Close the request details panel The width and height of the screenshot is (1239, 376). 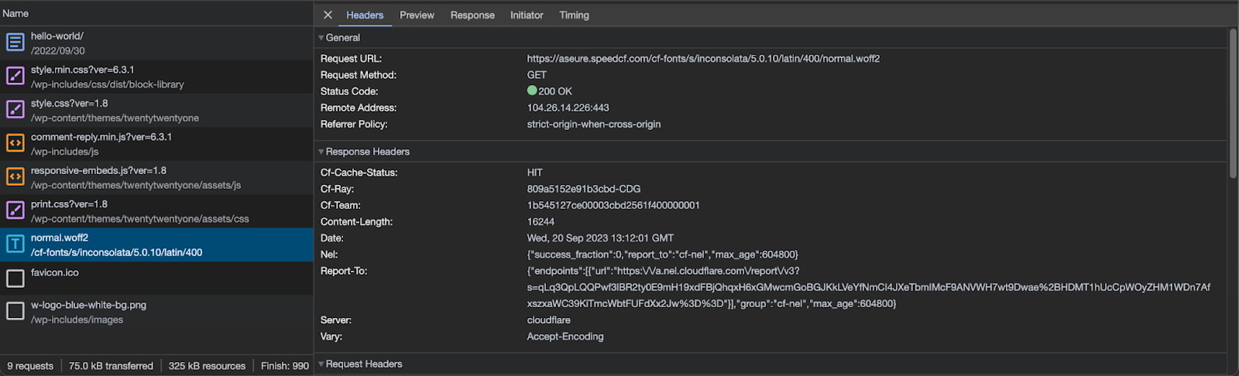328,15
